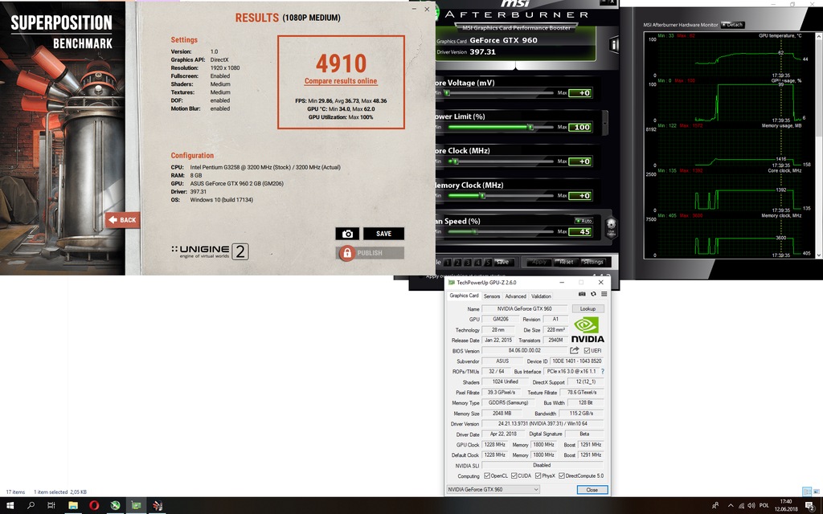823x514 pixels.
Task: Show hidden system tray icons
Action: (x=730, y=506)
